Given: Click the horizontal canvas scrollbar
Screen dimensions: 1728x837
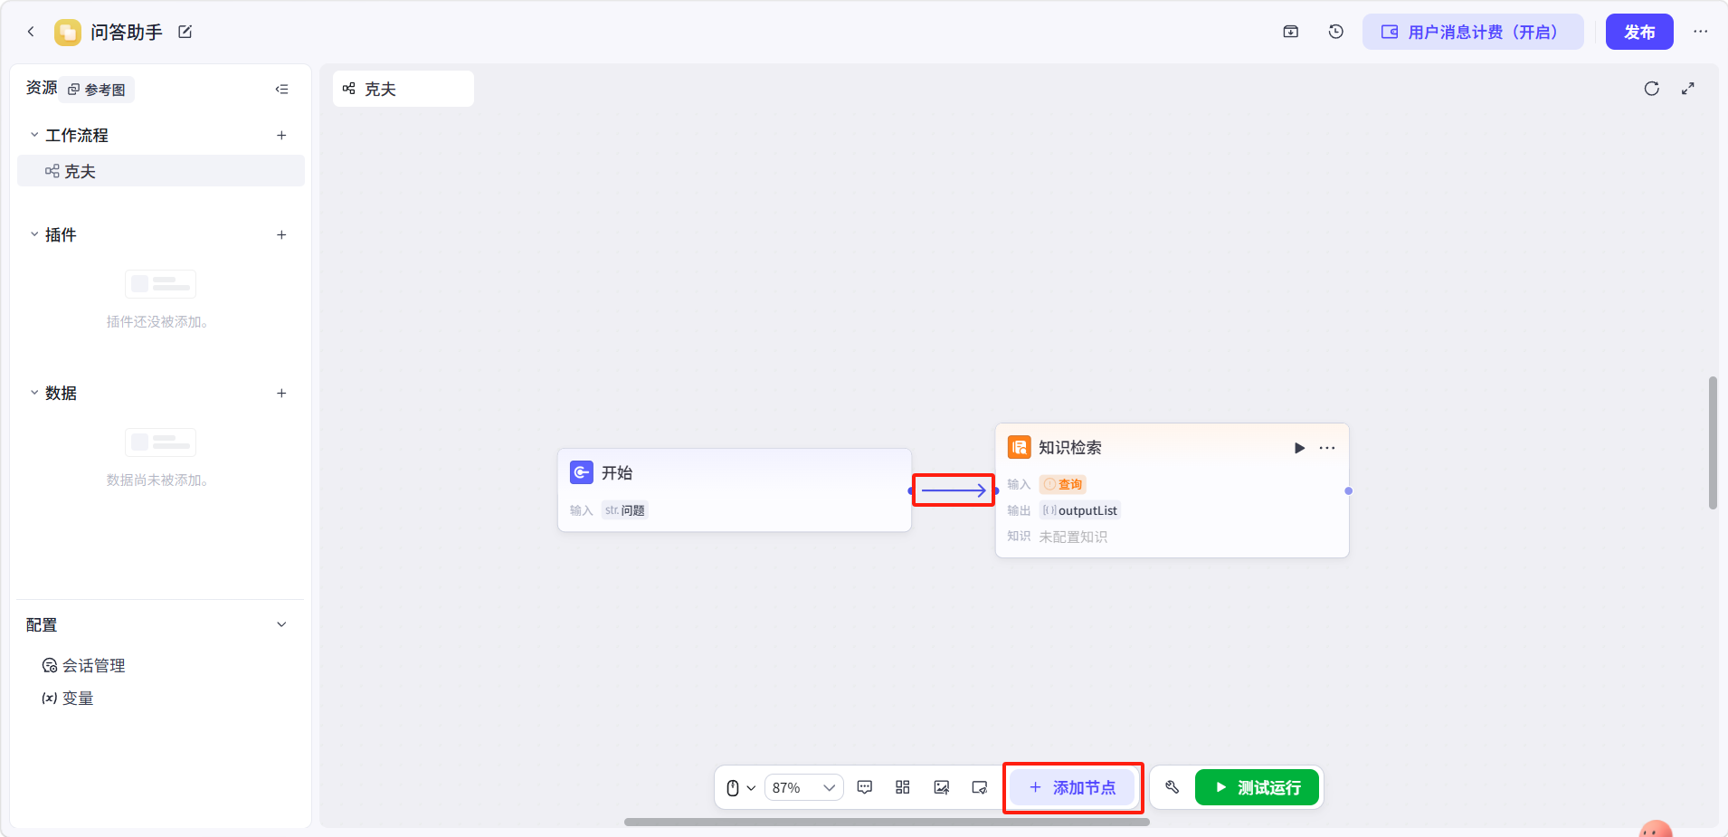Looking at the screenshot, I should [x=887, y=822].
